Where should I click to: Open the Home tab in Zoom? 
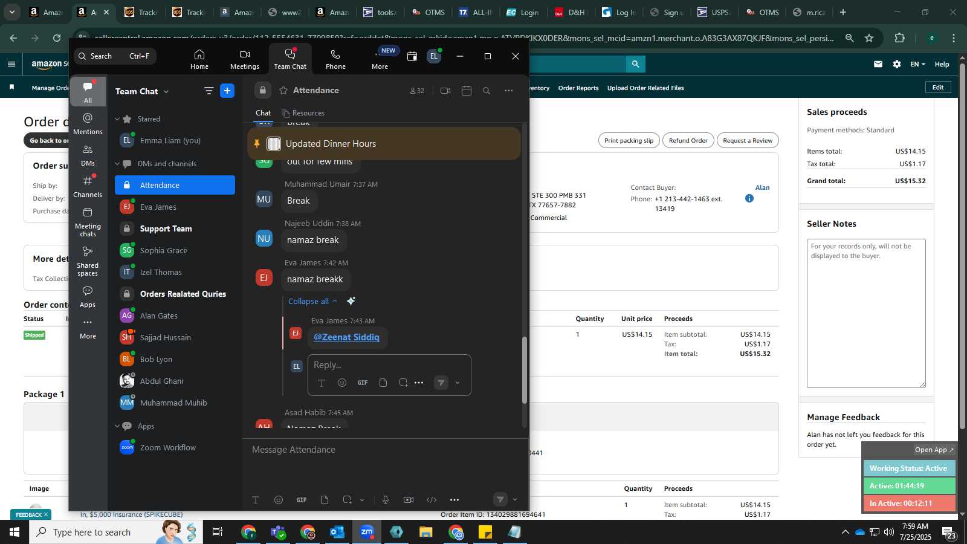199,59
